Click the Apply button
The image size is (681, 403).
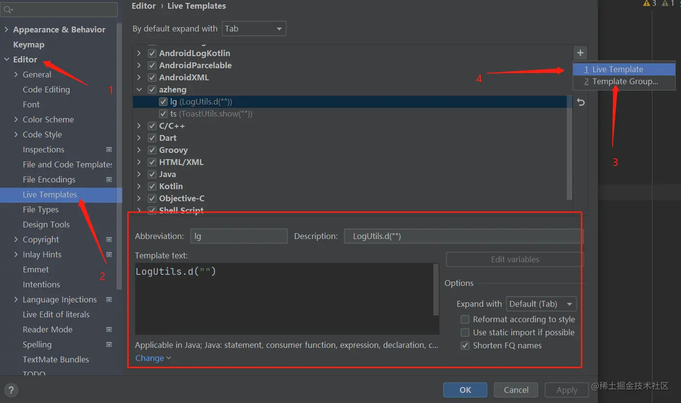(x=567, y=390)
